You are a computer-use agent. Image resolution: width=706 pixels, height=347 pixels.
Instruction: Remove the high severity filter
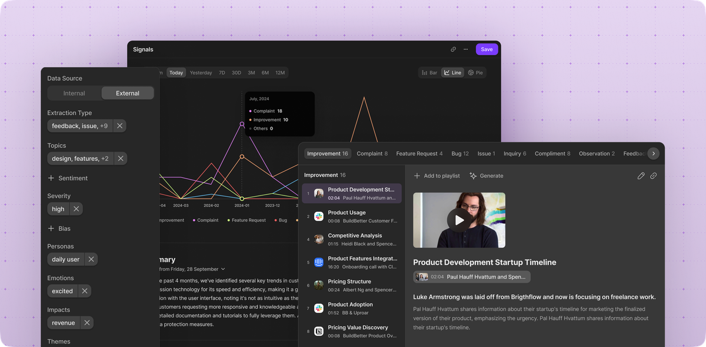tap(76, 209)
